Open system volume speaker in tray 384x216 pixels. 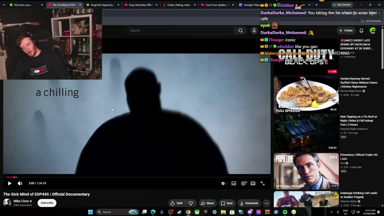(x=358, y=212)
